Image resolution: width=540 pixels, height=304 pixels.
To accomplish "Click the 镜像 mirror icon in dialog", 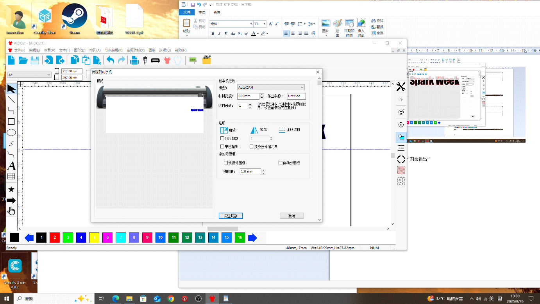I will coord(254,130).
